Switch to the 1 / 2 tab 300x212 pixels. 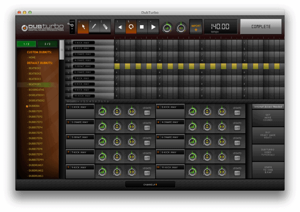coord(26,44)
